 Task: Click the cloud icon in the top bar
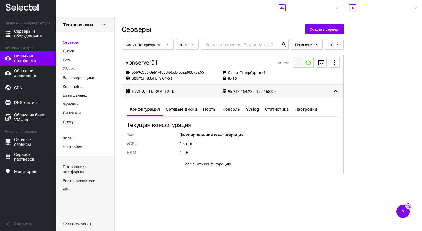282,8
